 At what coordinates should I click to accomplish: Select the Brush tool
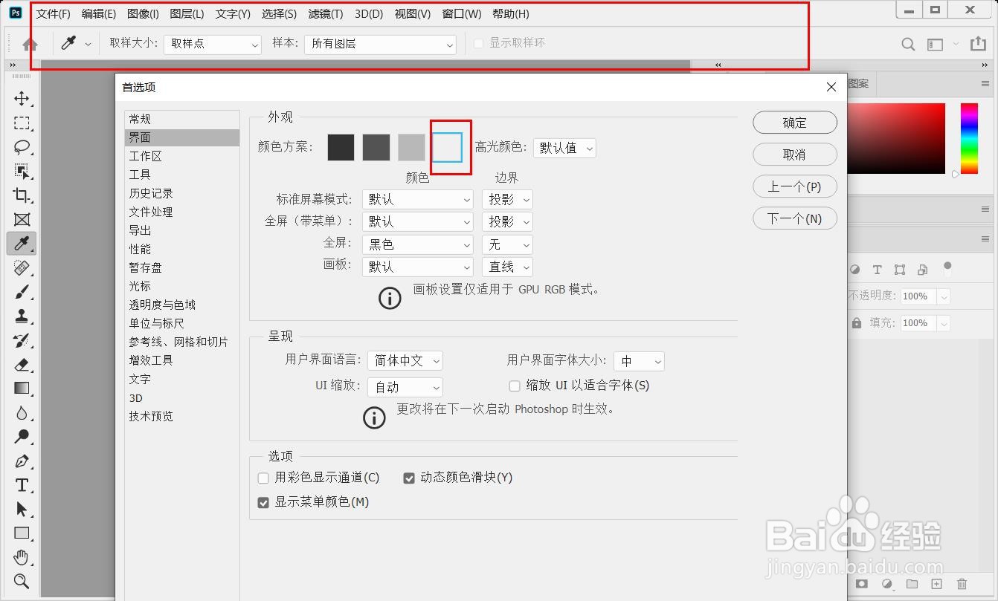tap(22, 292)
